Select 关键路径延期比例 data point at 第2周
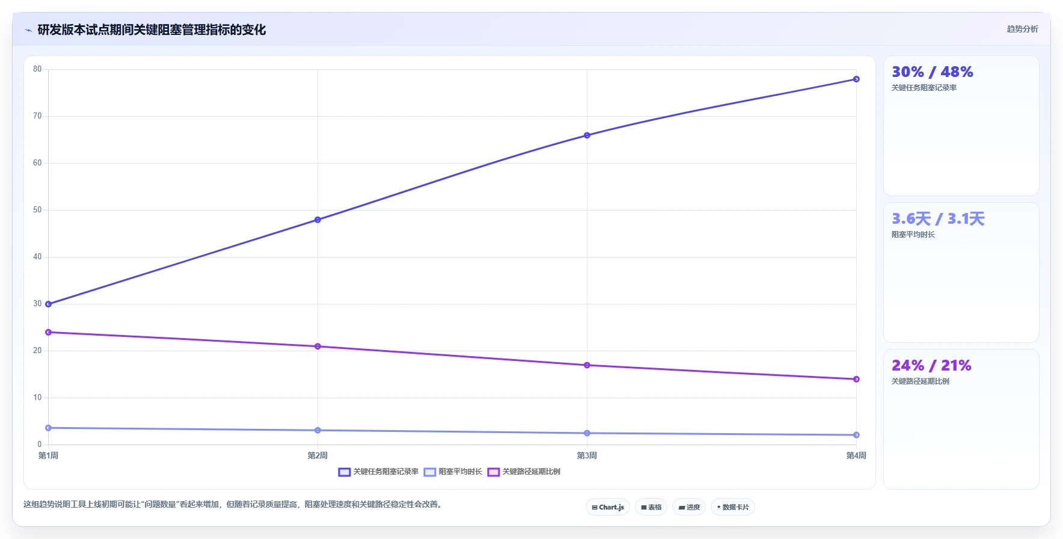This screenshot has width=1063, height=539. [317, 346]
